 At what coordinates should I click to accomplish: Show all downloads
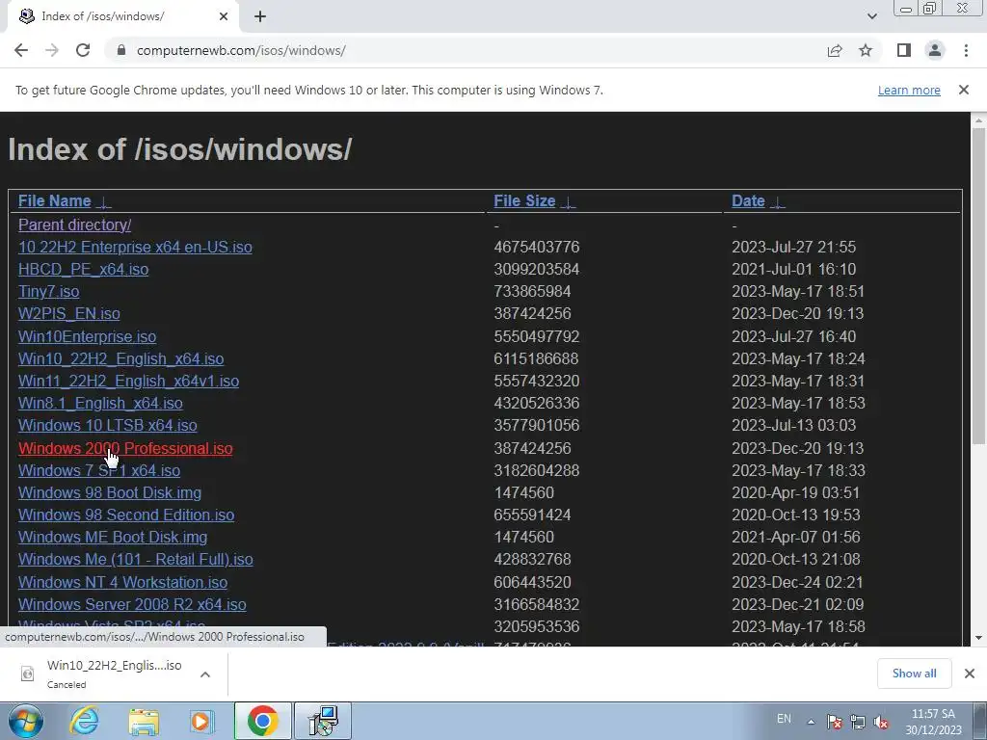914,674
